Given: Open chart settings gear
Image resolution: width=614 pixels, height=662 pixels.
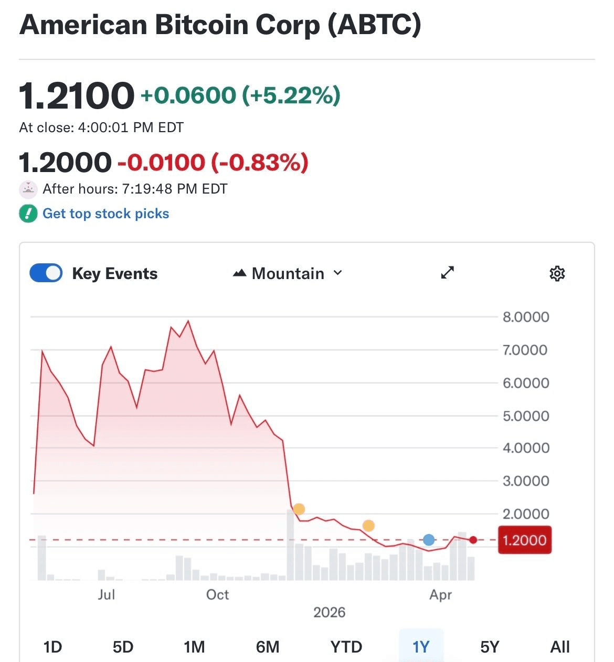Looking at the screenshot, I should (x=557, y=273).
